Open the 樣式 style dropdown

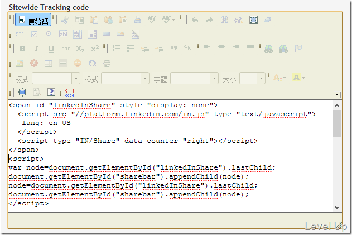[x=56, y=78]
